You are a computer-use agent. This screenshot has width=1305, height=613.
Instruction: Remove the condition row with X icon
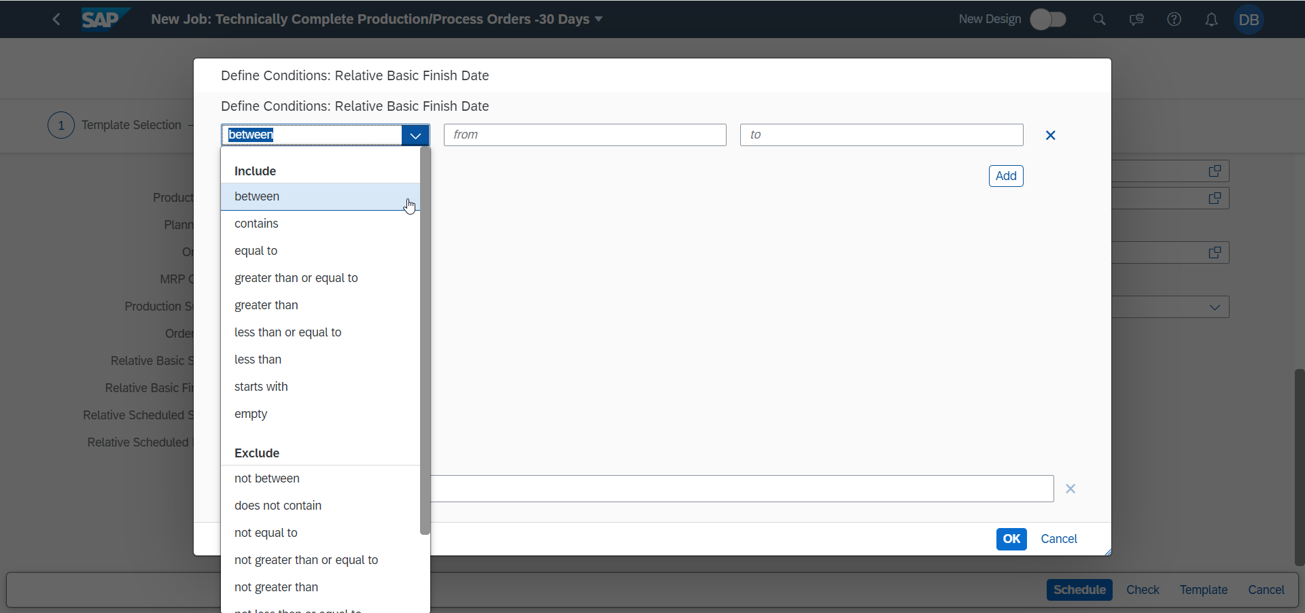pos(1050,135)
